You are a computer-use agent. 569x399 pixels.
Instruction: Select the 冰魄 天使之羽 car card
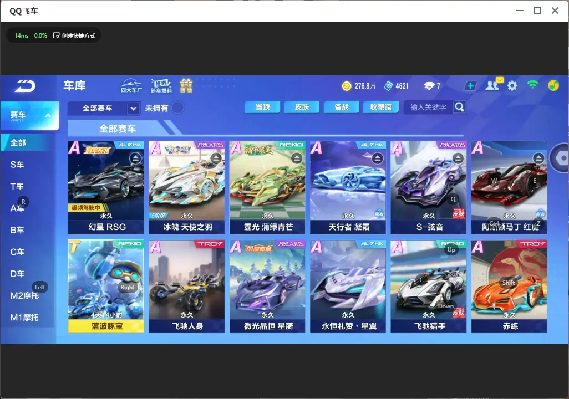pos(186,187)
